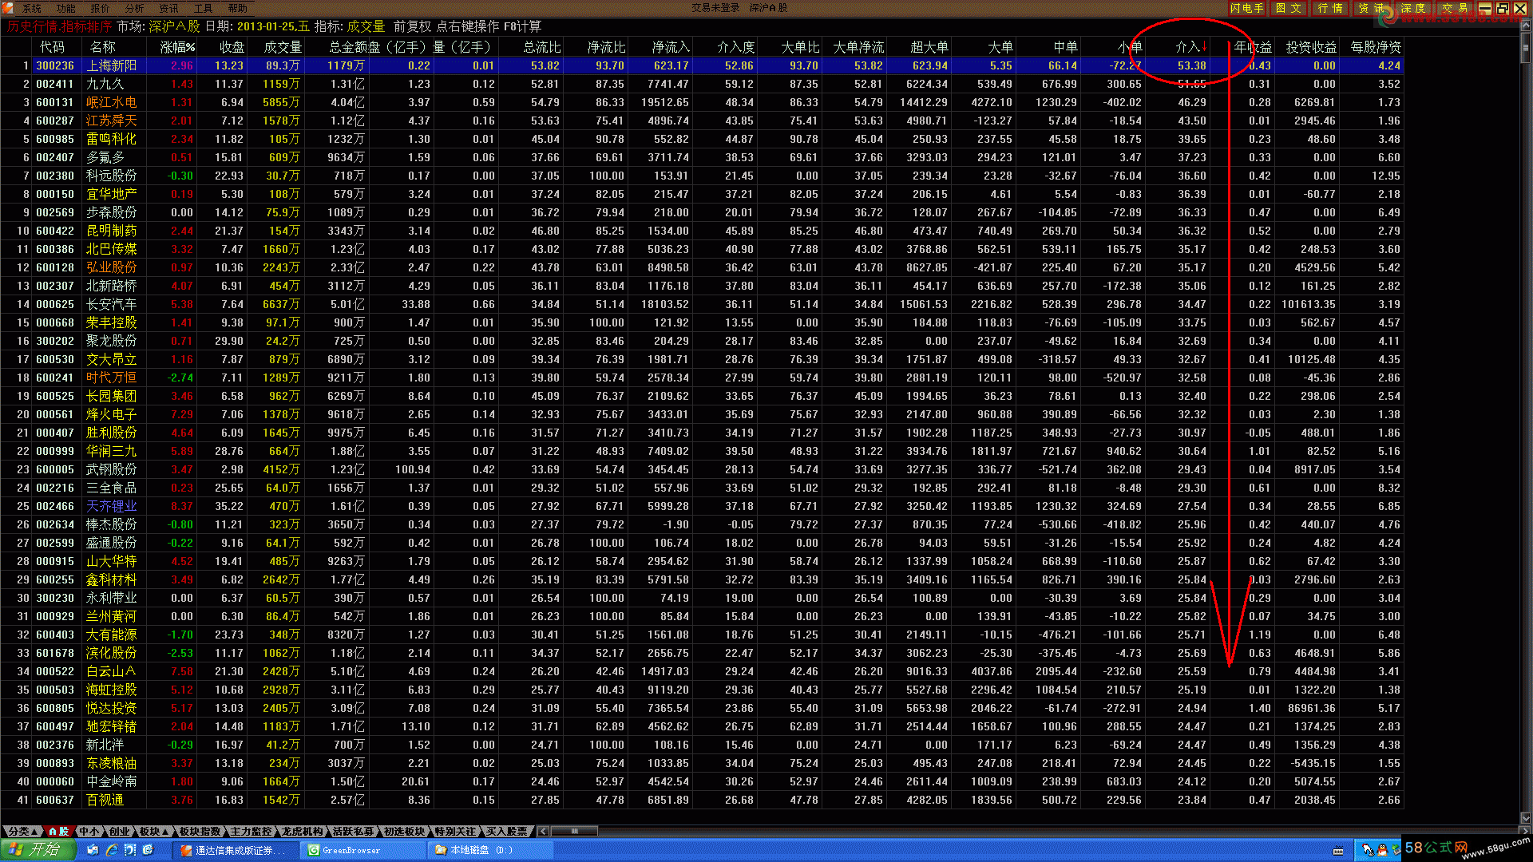
Task: Switch to the 特别关注 tab
Action: [x=455, y=831]
